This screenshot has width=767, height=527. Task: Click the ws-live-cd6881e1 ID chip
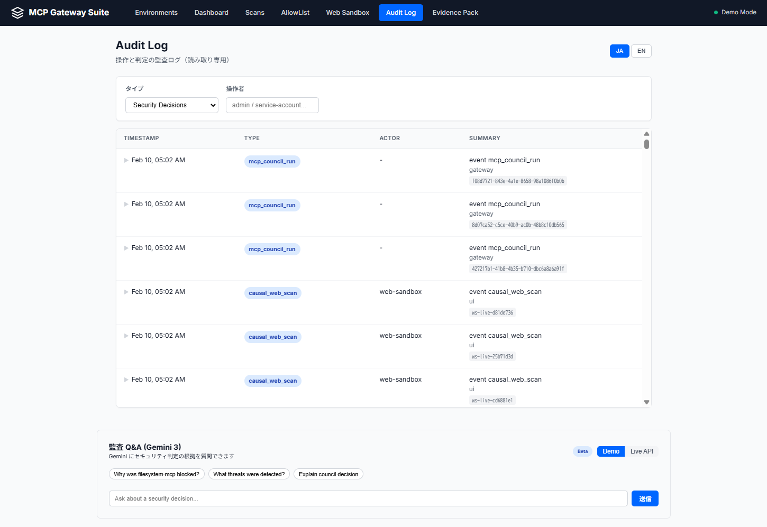click(x=492, y=400)
